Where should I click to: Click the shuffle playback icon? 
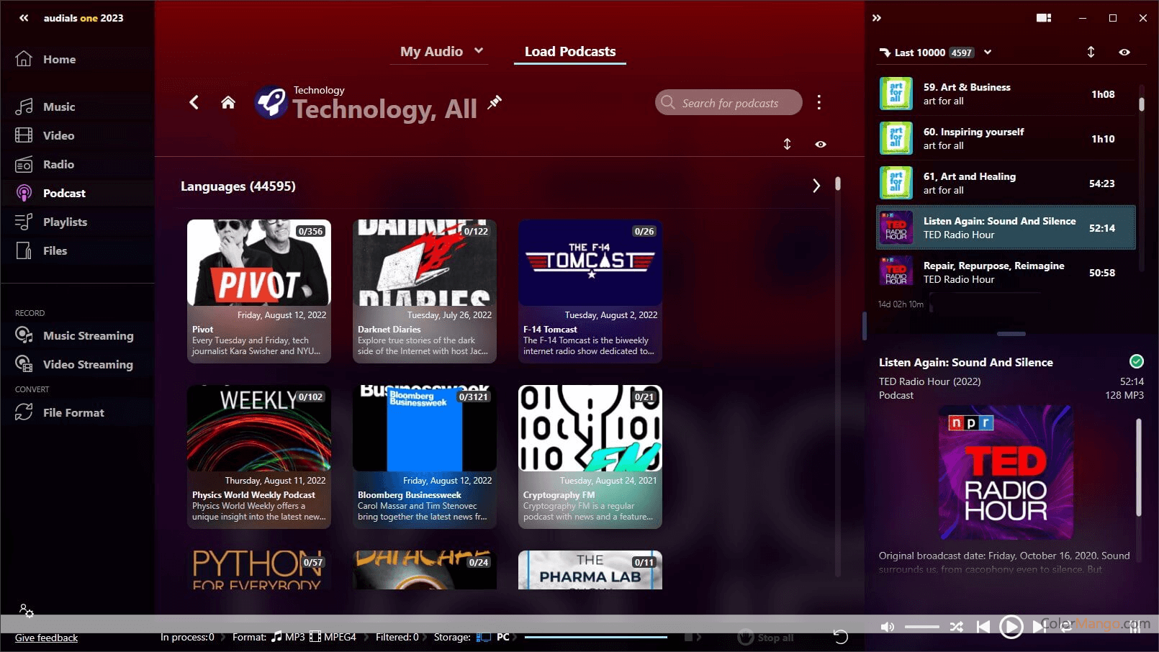pyautogui.click(x=956, y=627)
